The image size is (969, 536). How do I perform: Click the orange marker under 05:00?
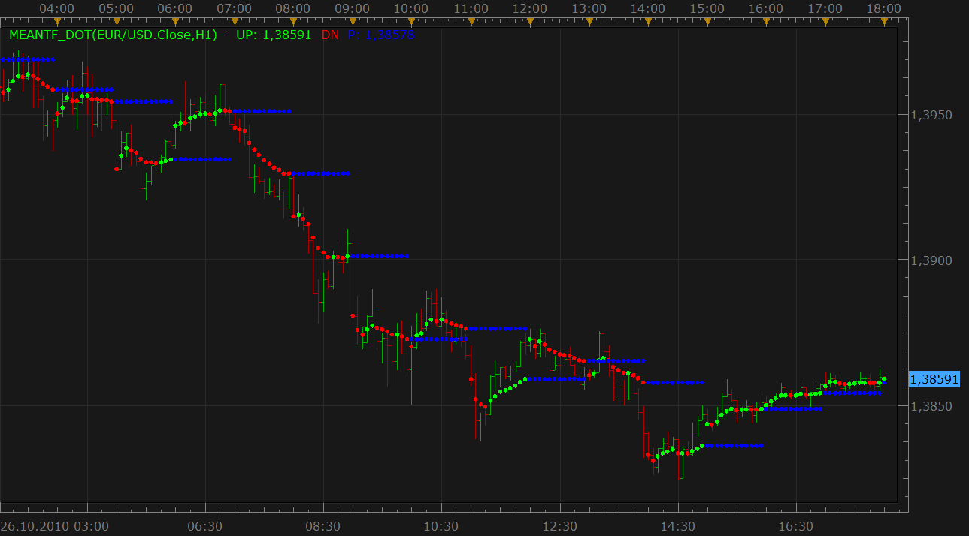click(117, 21)
